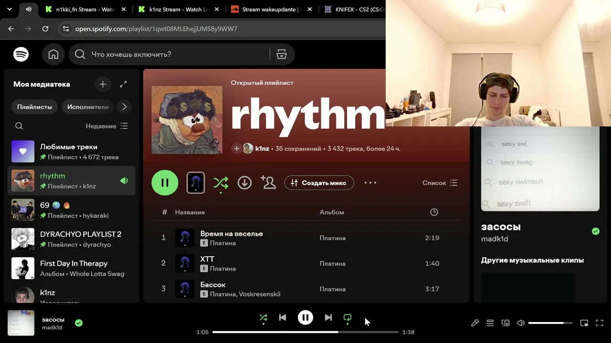611x343 pixels.
Task: Mute the volume in the player bar
Action: click(x=521, y=323)
